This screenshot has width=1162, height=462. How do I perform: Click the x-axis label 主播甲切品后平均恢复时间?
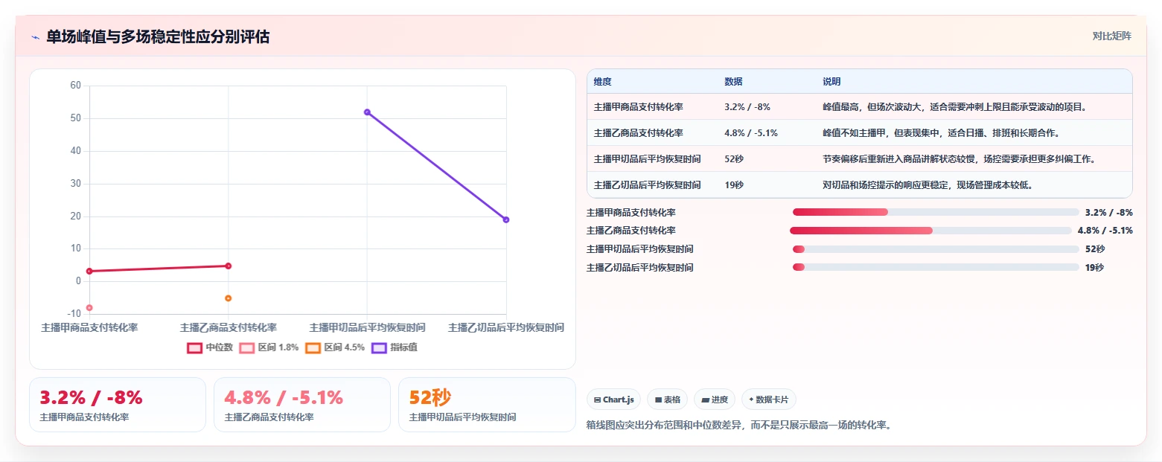[367, 327]
